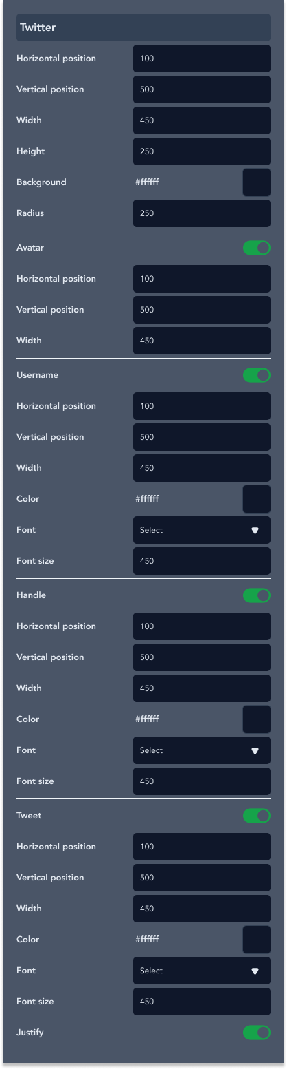This screenshot has width=287, height=1069.
Task: Click the Twitter Height field
Action: (202, 151)
